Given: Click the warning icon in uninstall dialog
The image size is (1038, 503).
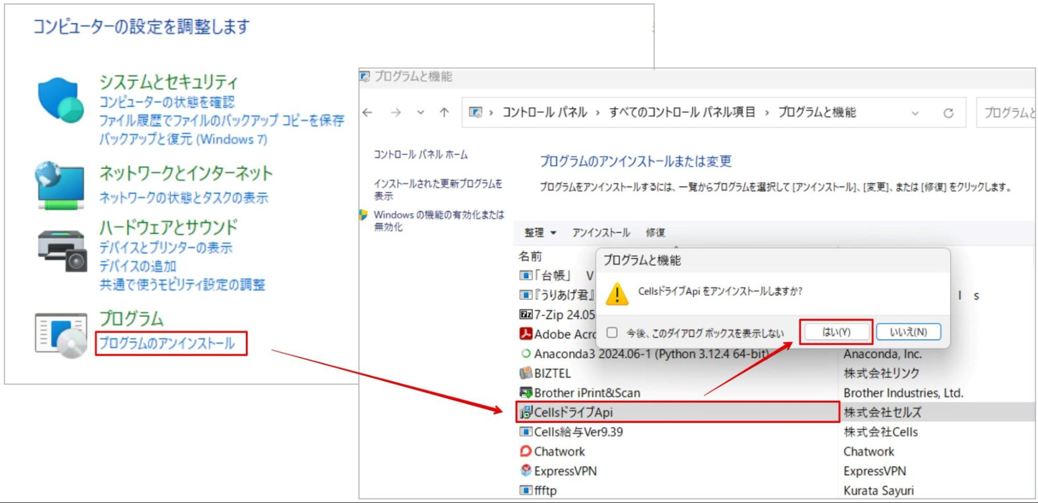Looking at the screenshot, I should point(617,294).
